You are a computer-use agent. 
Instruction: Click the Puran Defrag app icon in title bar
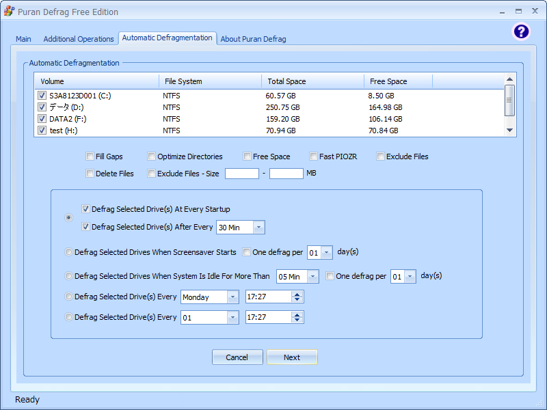9,11
